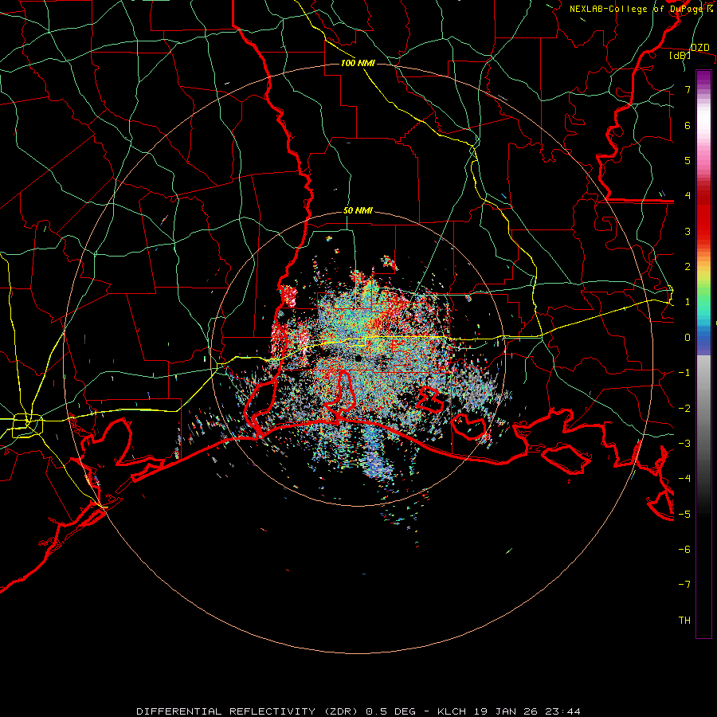Click the "100 NMI" range ring label

pos(358,63)
